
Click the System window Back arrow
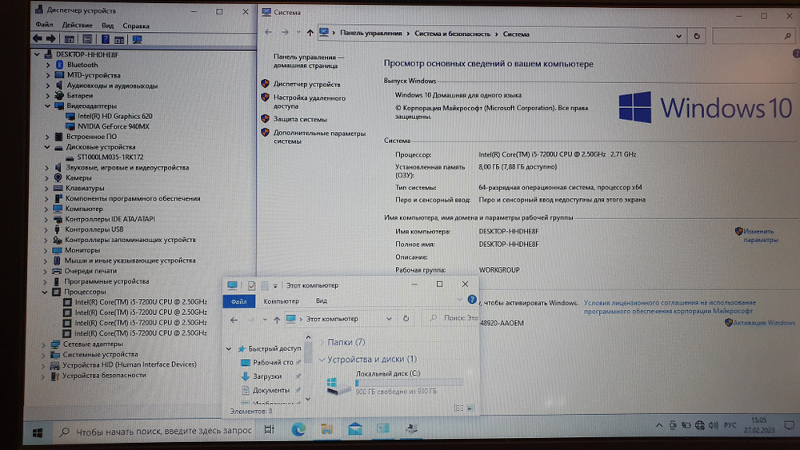point(268,33)
